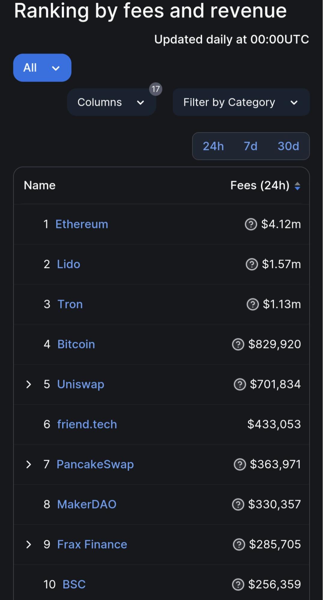This screenshot has height=600, width=323.
Task: Open the Columns dropdown
Action: point(111,102)
